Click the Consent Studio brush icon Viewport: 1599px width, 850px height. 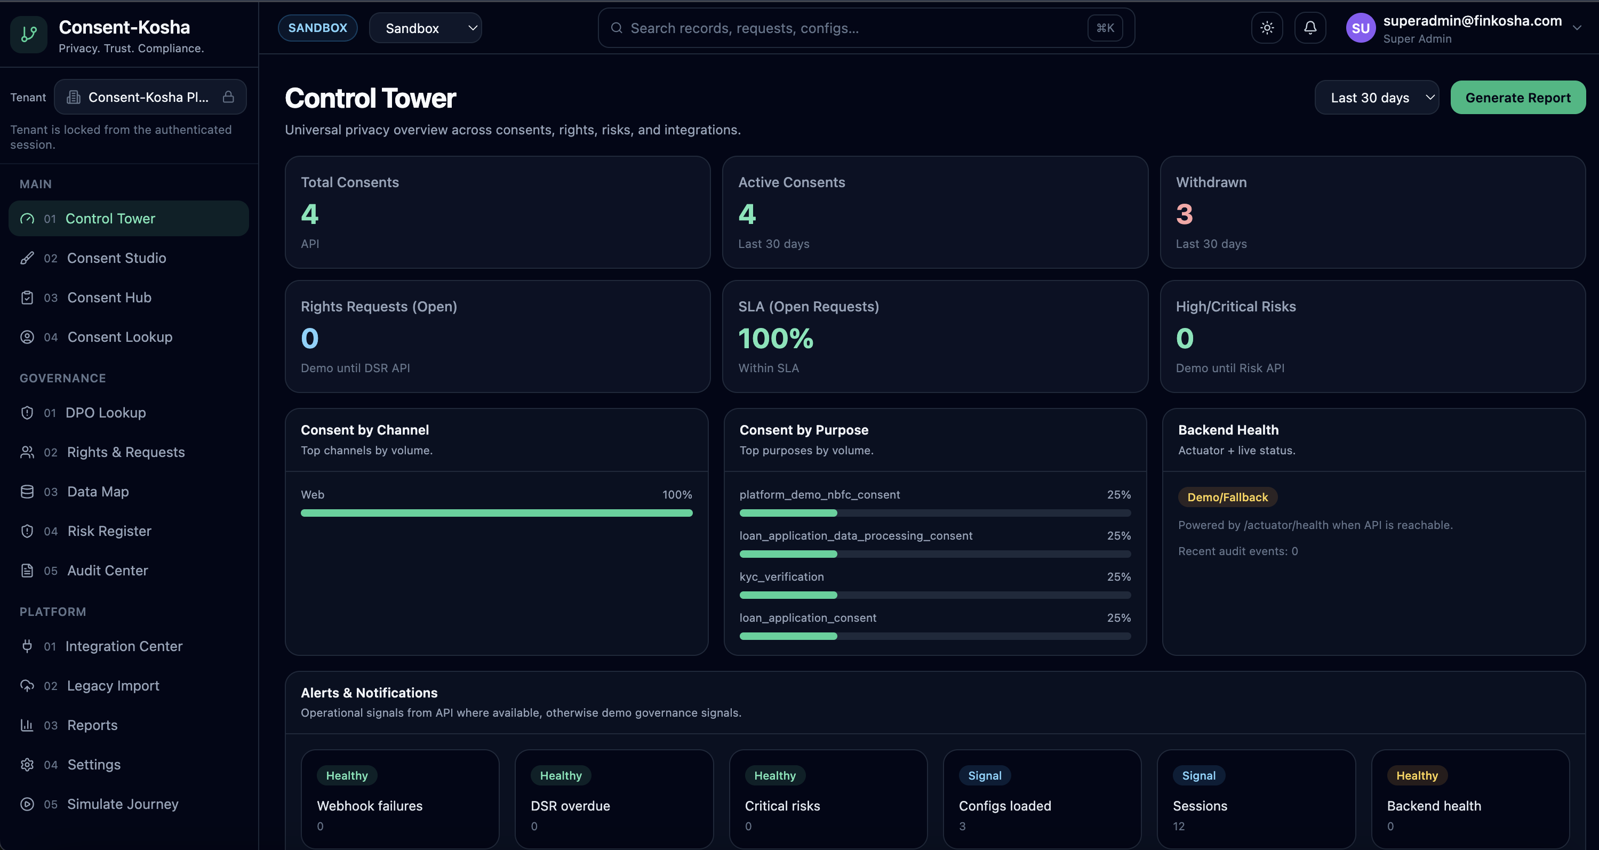coord(27,258)
